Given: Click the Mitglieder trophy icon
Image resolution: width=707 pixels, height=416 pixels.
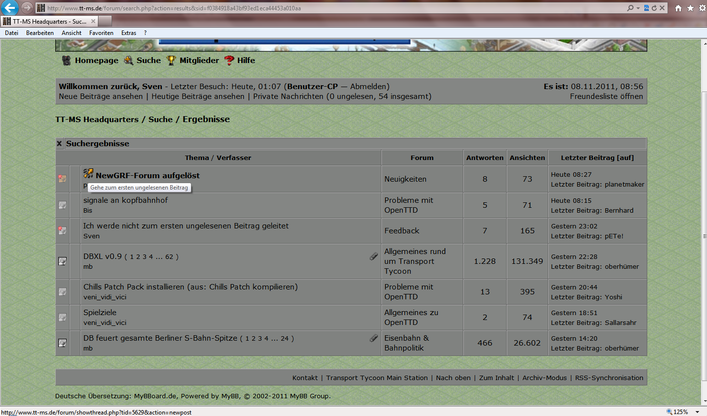Looking at the screenshot, I should [x=171, y=61].
